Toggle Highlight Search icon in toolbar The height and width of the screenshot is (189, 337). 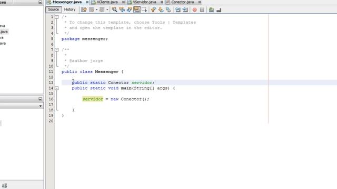point(137,9)
